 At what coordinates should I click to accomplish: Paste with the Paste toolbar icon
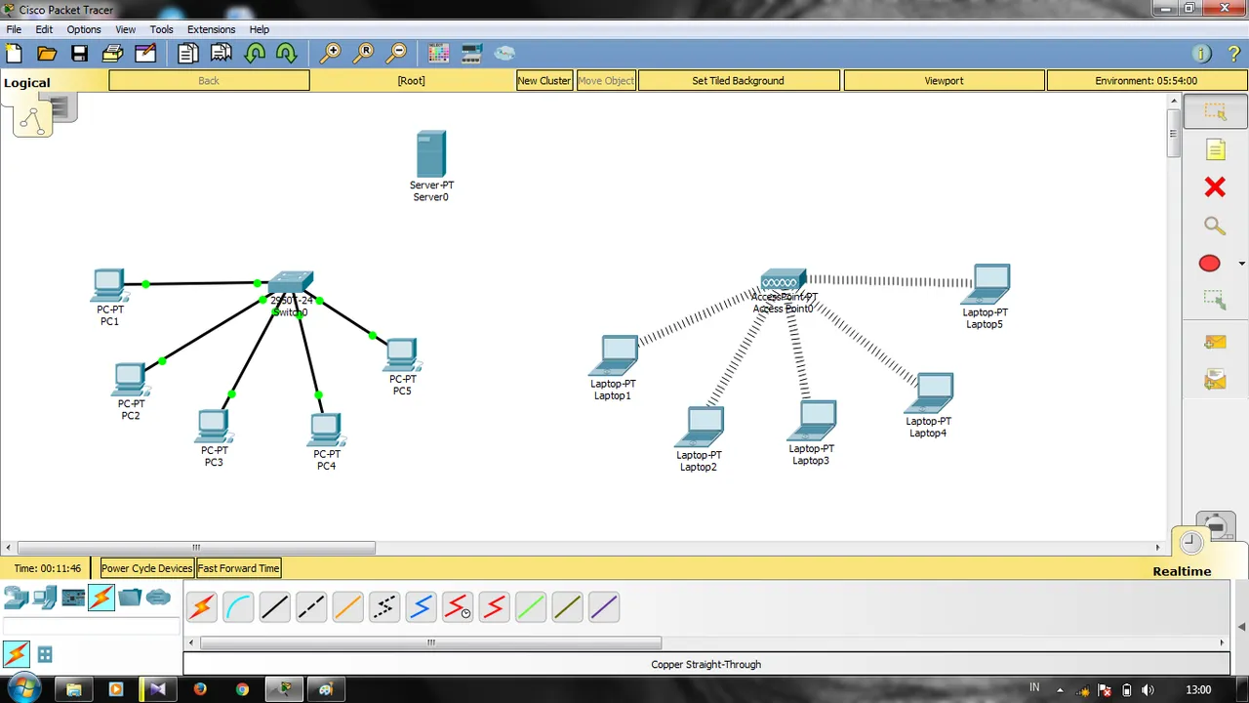(222, 53)
